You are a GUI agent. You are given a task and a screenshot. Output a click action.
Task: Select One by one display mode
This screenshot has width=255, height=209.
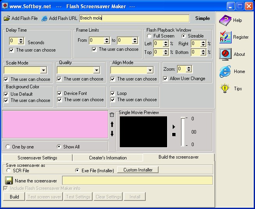pos(8,147)
